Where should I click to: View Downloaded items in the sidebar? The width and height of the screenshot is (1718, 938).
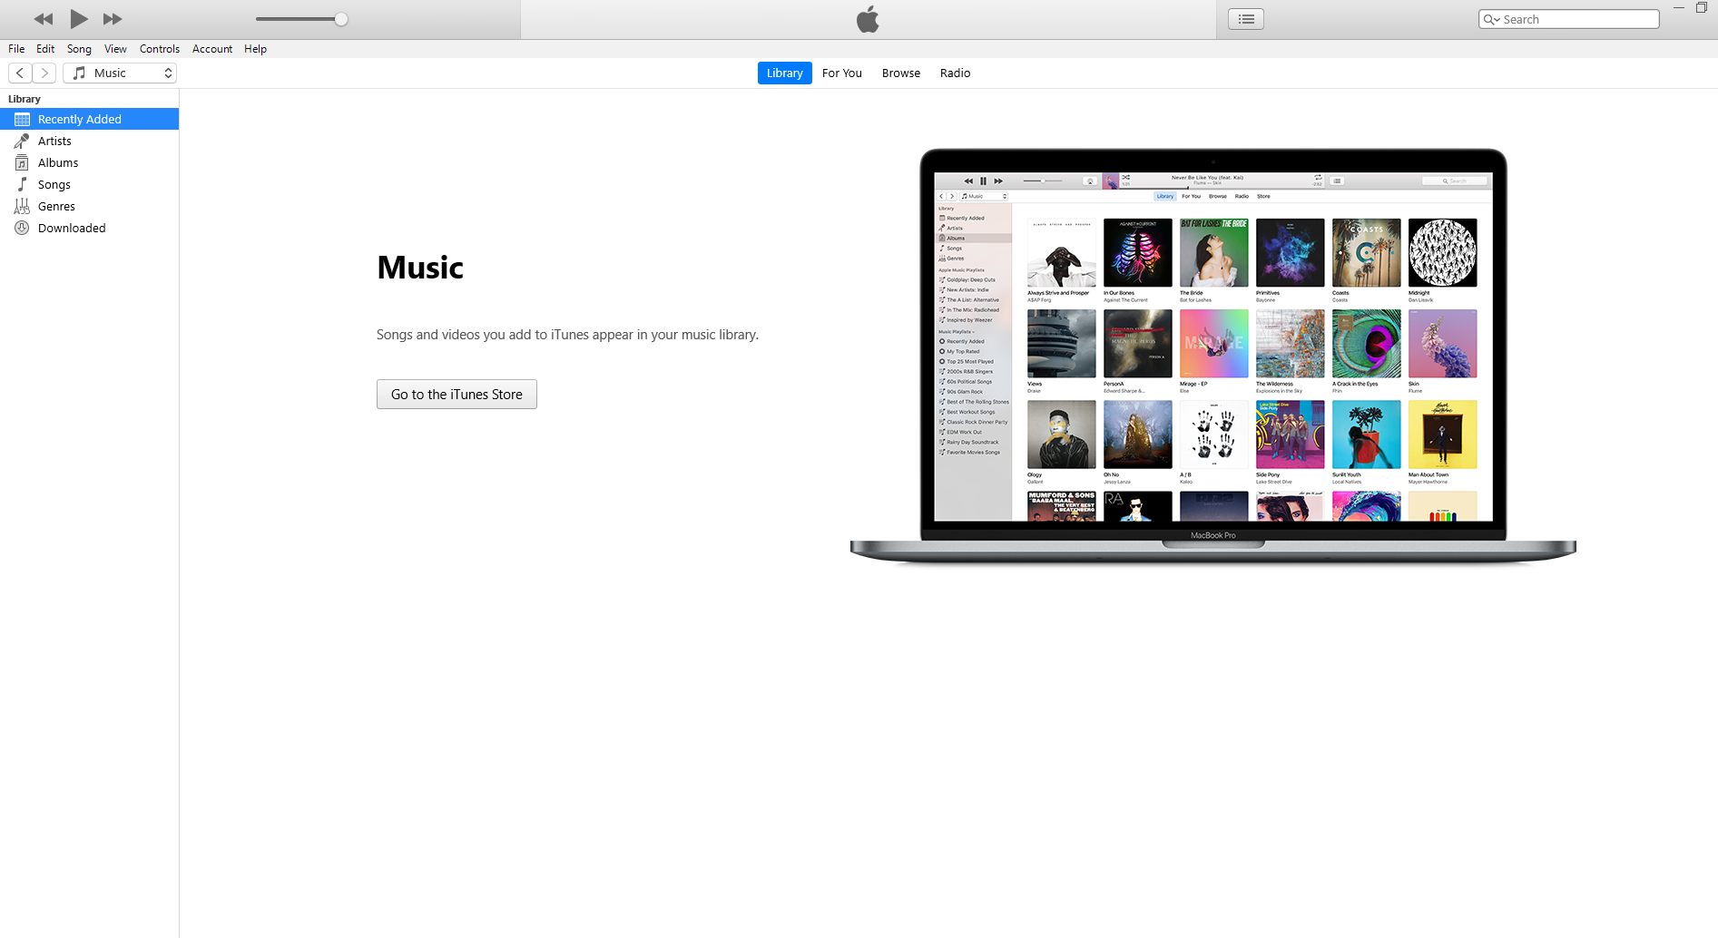pyautogui.click(x=72, y=229)
